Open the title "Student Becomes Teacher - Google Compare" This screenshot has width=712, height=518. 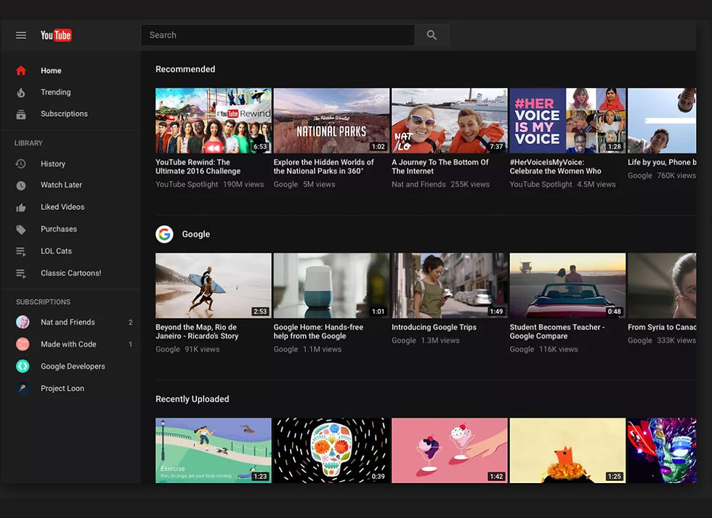click(557, 331)
